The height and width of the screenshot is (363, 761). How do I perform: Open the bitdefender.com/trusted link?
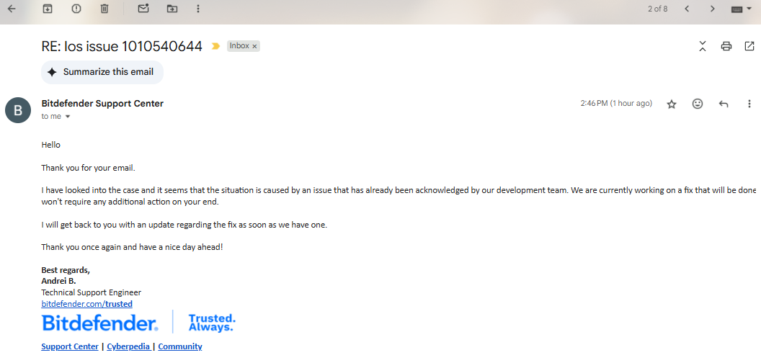(87, 304)
